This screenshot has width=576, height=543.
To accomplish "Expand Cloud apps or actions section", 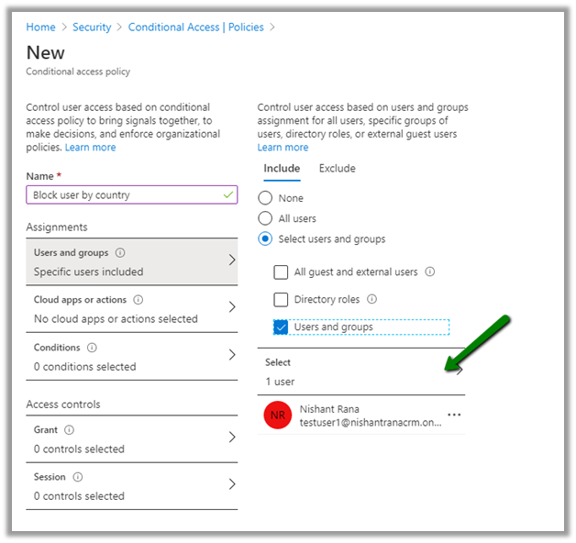I will (x=231, y=309).
